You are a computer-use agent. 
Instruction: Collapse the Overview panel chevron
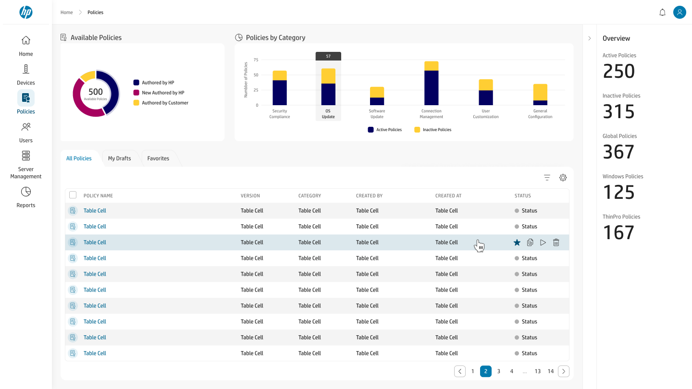590,38
